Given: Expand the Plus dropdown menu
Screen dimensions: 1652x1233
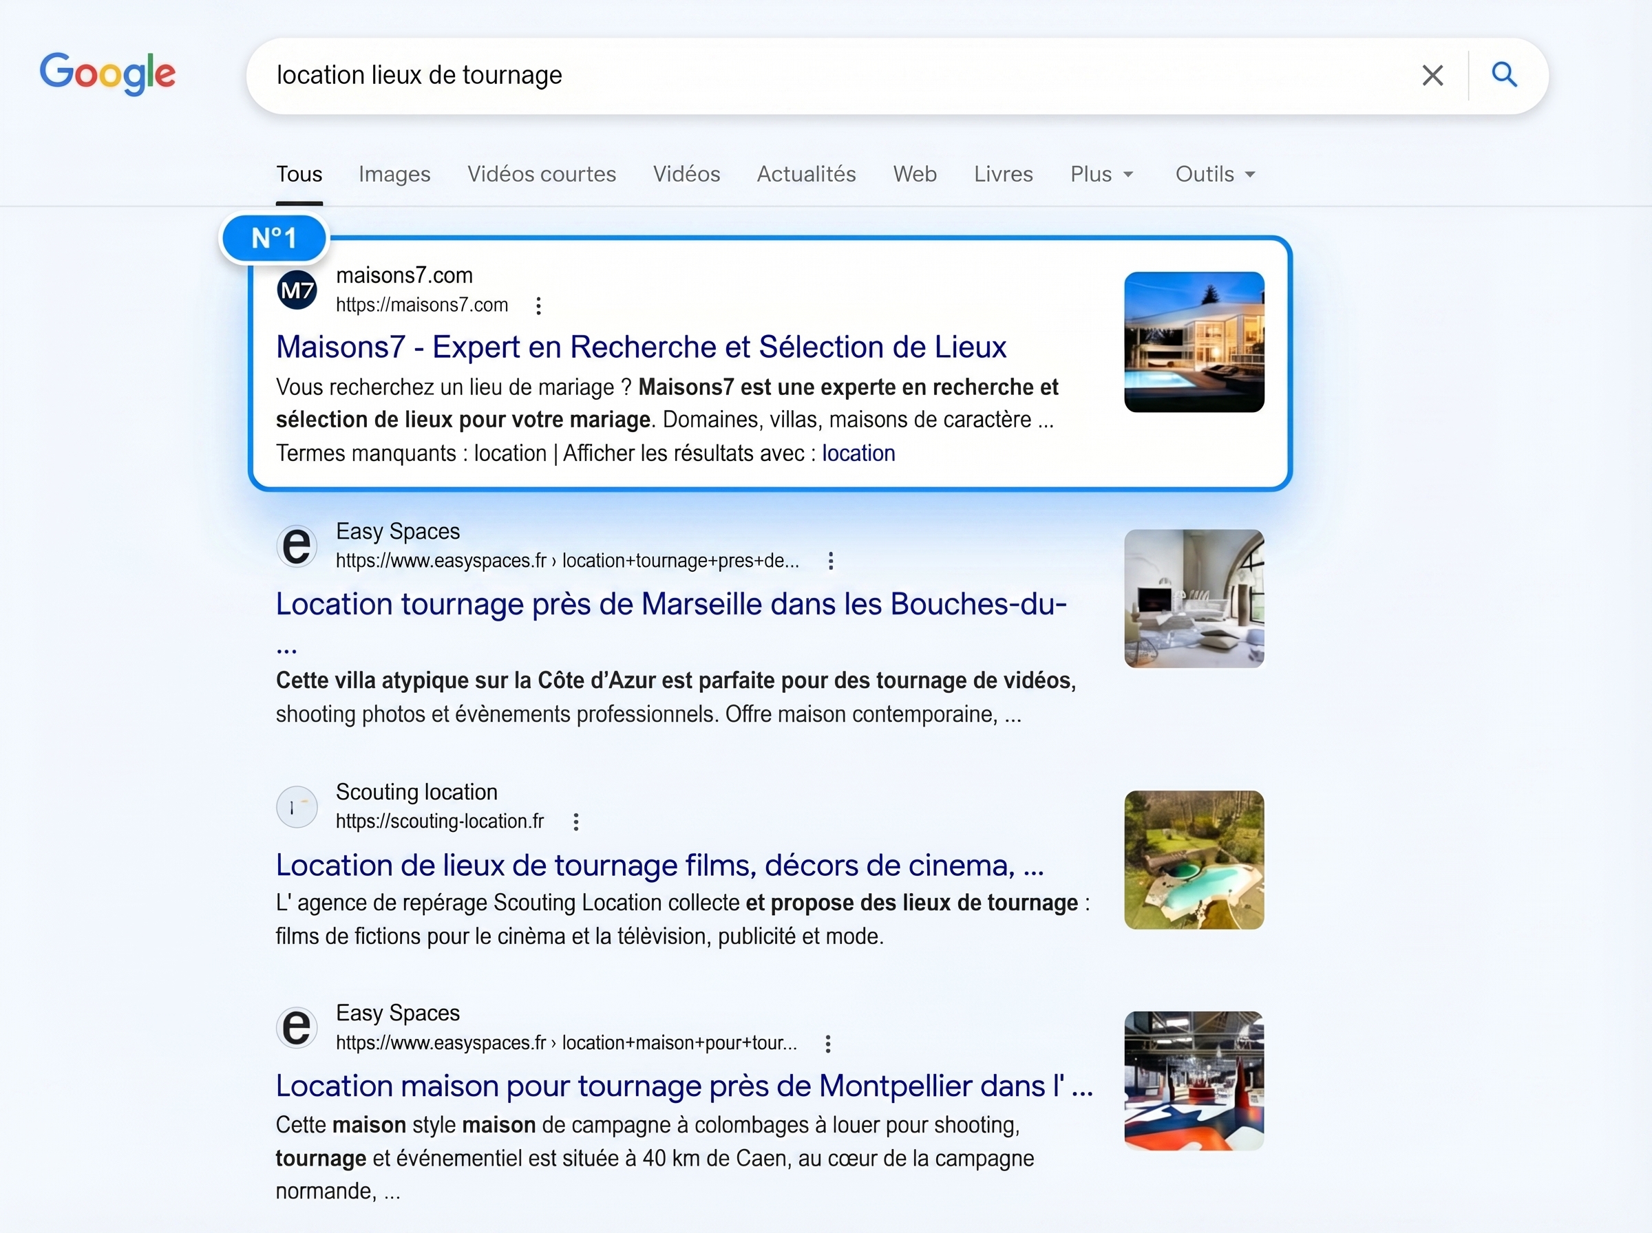Looking at the screenshot, I should point(1101,174).
